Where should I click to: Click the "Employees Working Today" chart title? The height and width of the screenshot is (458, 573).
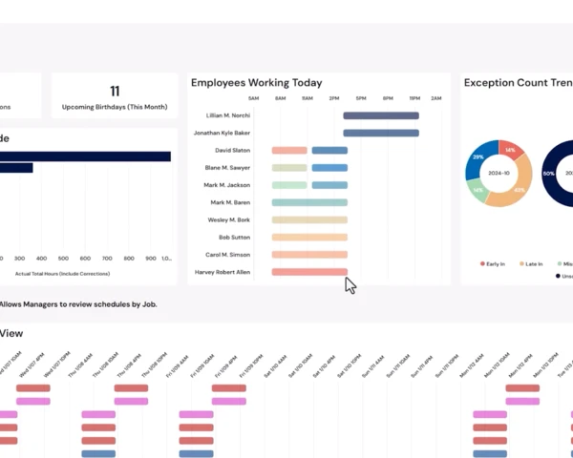coord(257,83)
